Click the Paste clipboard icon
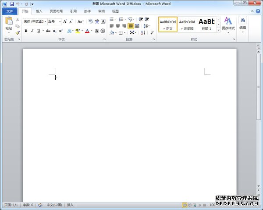Screen dimensions: 263x210 tap(9, 21)
